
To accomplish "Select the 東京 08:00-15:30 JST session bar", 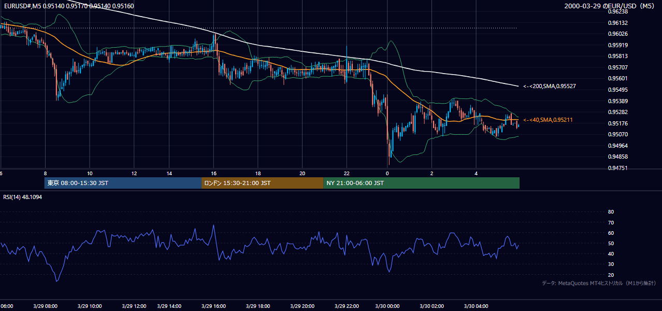I will click(x=123, y=183).
